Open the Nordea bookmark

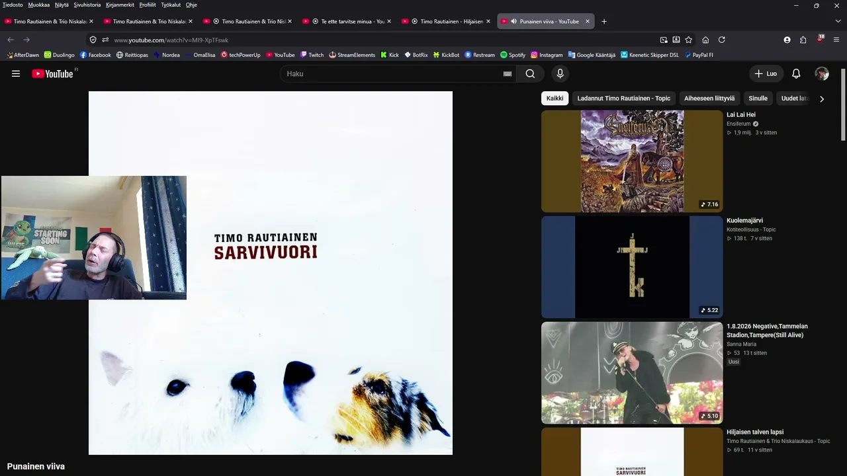167,55
